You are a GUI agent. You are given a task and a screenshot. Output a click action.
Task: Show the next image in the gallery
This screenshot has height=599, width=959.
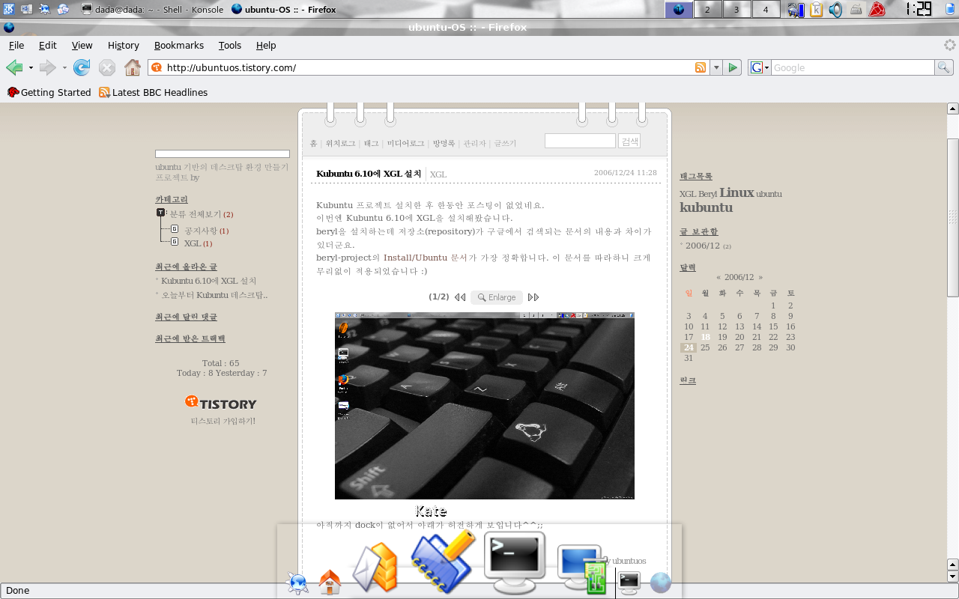(x=533, y=297)
